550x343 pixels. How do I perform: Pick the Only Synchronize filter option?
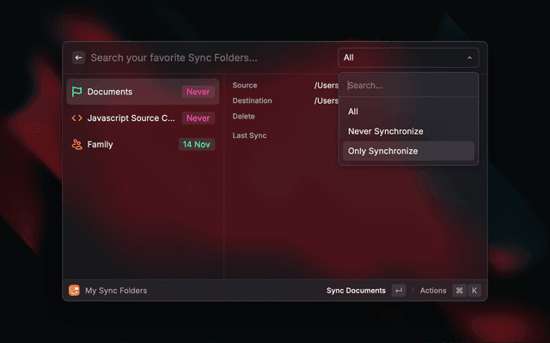click(x=382, y=151)
